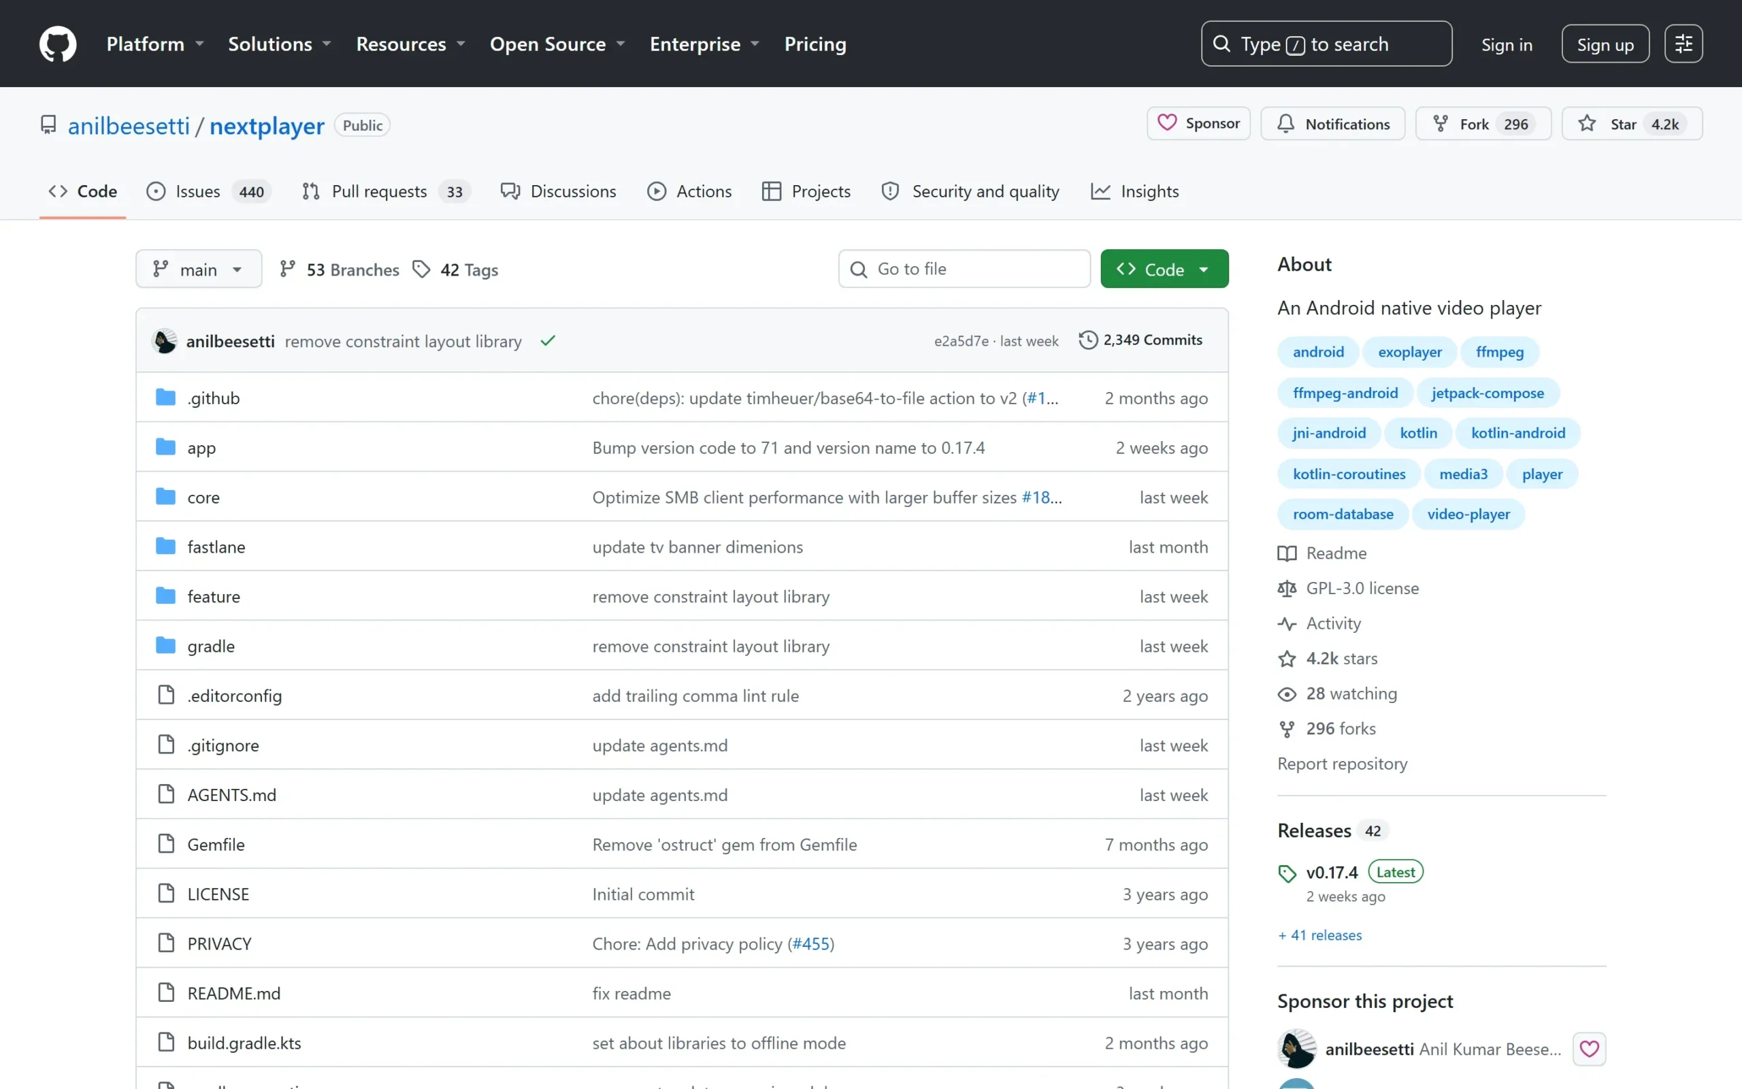The height and width of the screenshot is (1089, 1742).
Task: Open the Insights tab
Action: [1135, 191]
